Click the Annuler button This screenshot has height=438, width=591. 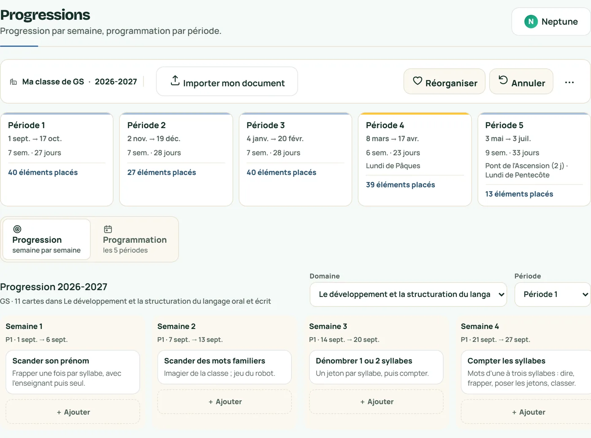click(x=521, y=81)
